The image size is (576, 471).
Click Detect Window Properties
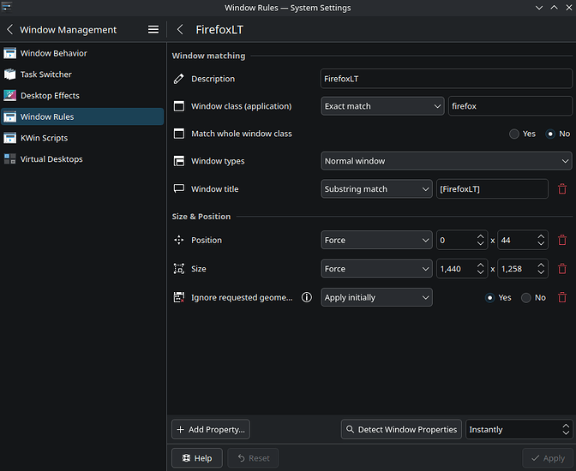401,430
